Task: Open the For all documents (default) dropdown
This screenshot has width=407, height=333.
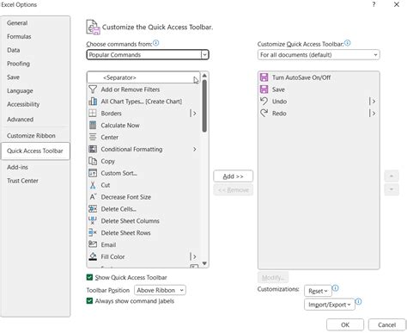Action: coord(319,55)
